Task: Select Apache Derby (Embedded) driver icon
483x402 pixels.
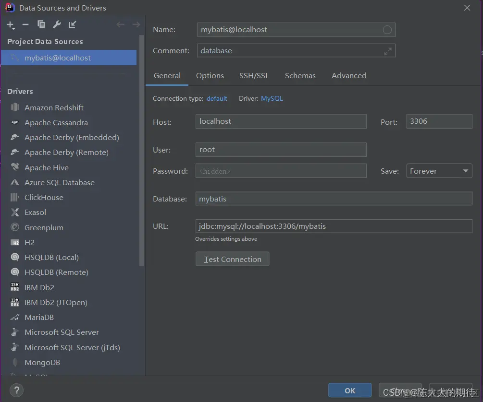Action: coord(15,137)
